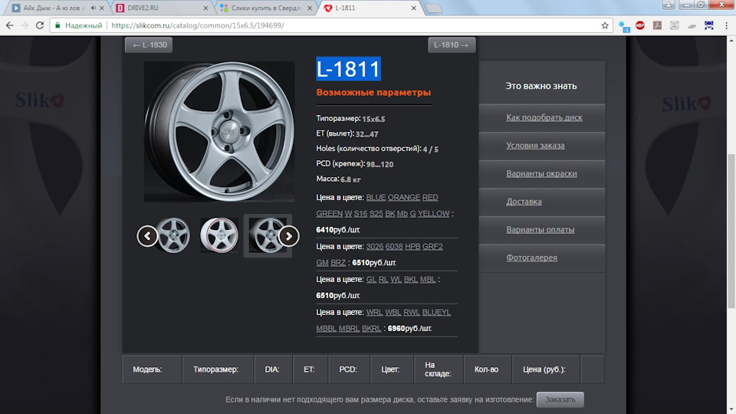Click the translate extension icon with badge
The image size is (736, 414).
point(623,26)
